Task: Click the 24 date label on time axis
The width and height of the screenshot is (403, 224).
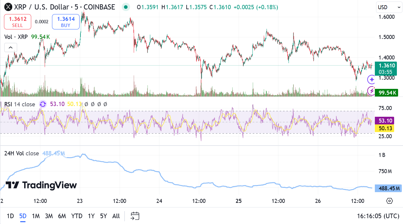Action: (x=159, y=201)
